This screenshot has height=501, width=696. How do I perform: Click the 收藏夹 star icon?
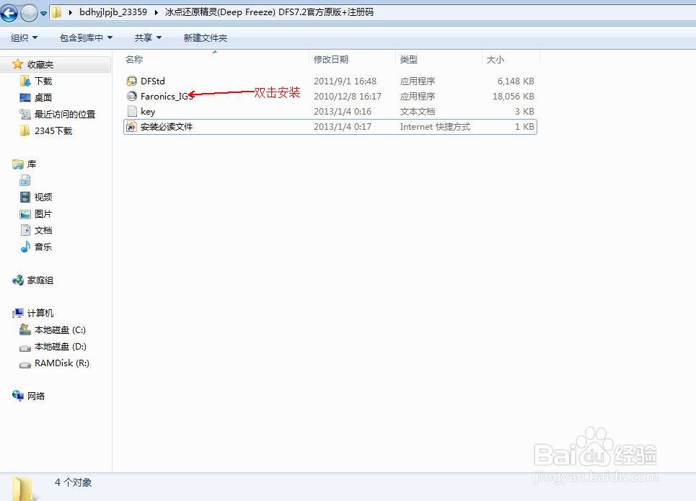pos(18,64)
